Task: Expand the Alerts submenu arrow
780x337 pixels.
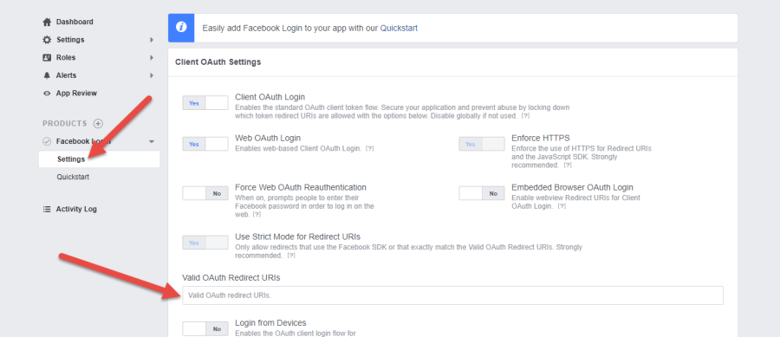Action: [152, 75]
